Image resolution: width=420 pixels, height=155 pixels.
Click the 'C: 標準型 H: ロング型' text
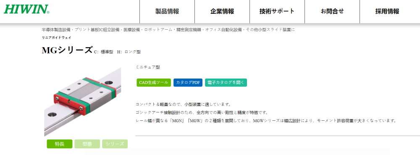[117, 52]
